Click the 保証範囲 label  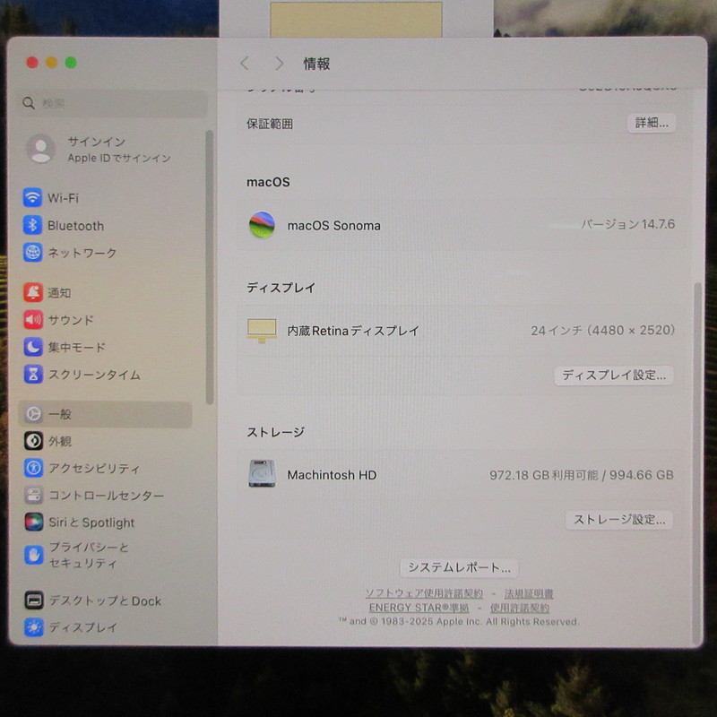coord(270,124)
